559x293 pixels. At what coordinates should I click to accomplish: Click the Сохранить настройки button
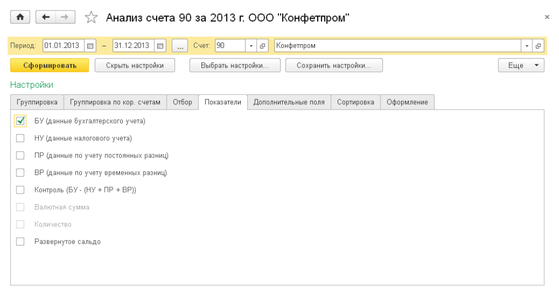(334, 65)
